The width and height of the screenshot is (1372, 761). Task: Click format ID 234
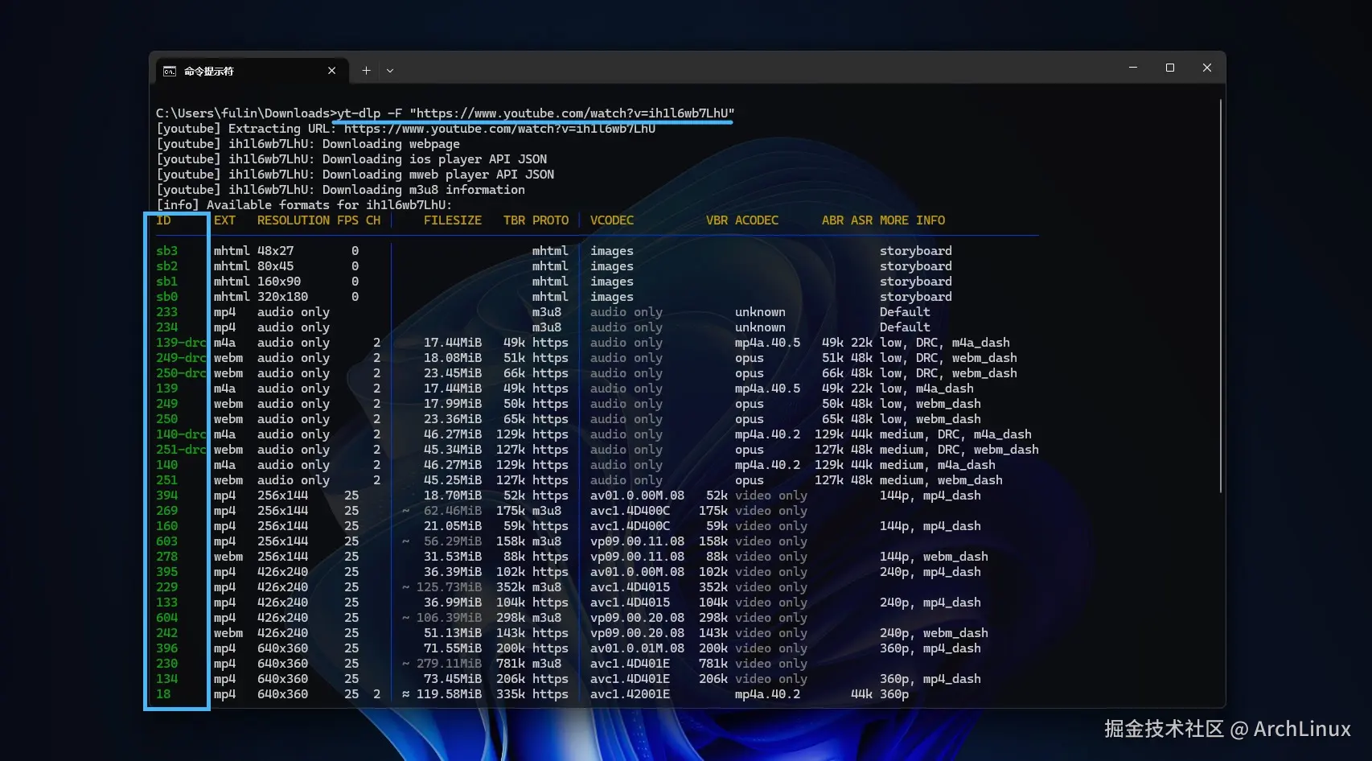[166, 327]
